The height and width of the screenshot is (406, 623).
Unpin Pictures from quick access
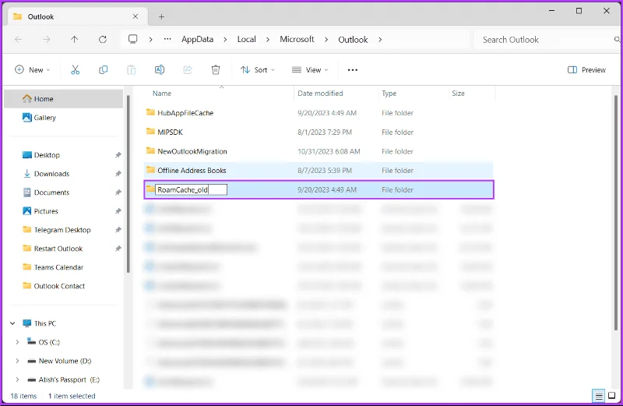[x=118, y=211]
